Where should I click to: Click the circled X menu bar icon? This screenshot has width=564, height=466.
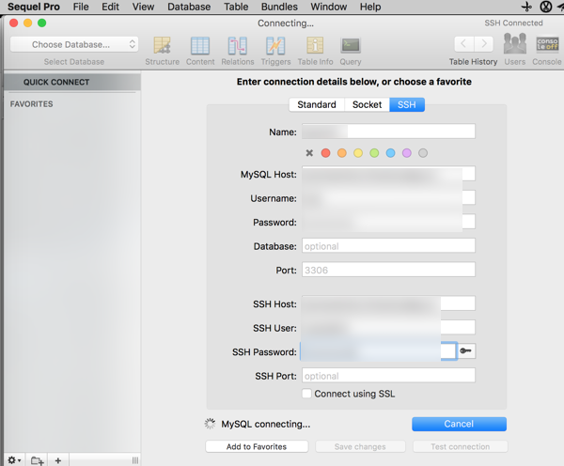(545, 7)
